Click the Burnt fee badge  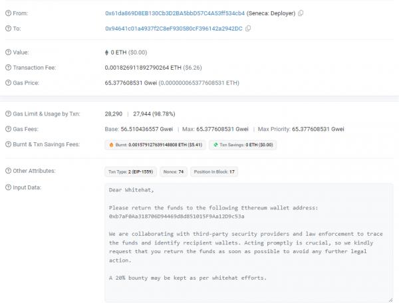coord(154,144)
